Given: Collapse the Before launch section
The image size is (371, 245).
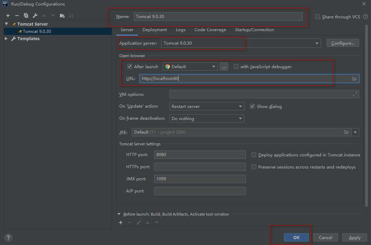Looking at the screenshot, I should [x=119, y=214].
